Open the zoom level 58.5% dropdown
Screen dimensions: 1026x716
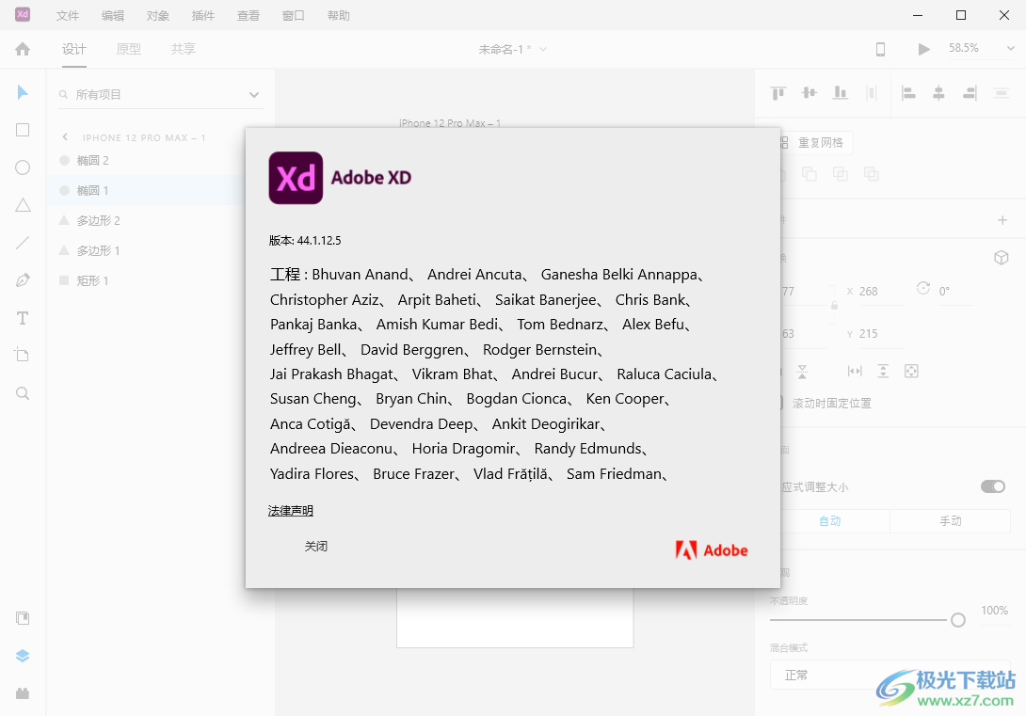click(1010, 48)
